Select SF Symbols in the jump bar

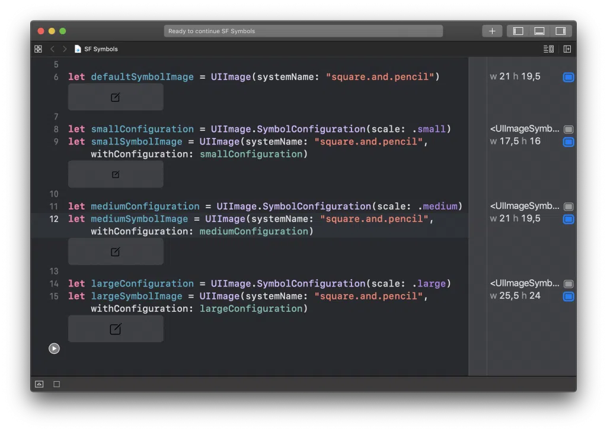click(96, 49)
